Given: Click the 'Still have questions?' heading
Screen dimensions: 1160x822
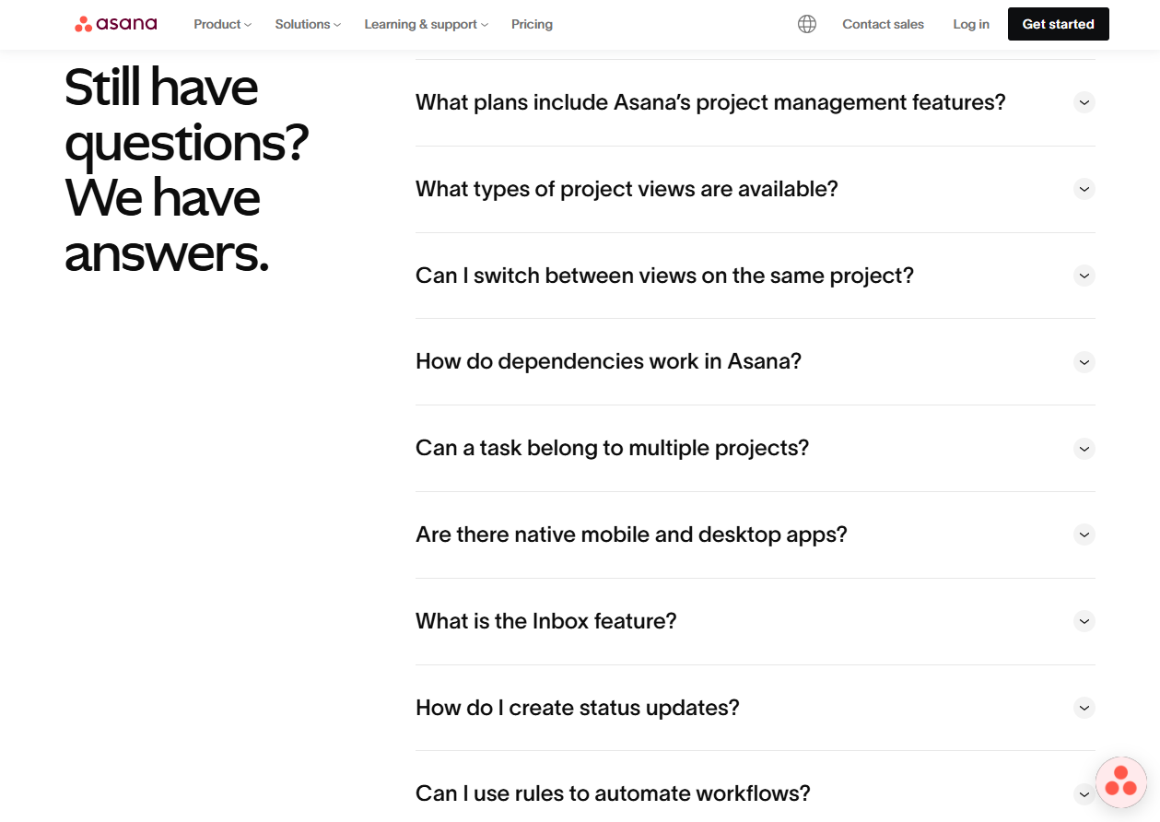Looking at the screenshot, I should [184, 170].
